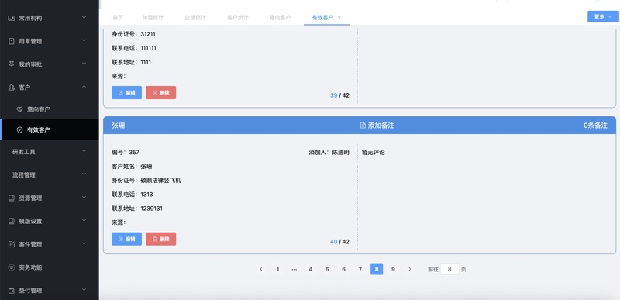Viewport: 620px width, 300px height.
Task: Click the 用章管理 sidebar icon
Action: 12,41
